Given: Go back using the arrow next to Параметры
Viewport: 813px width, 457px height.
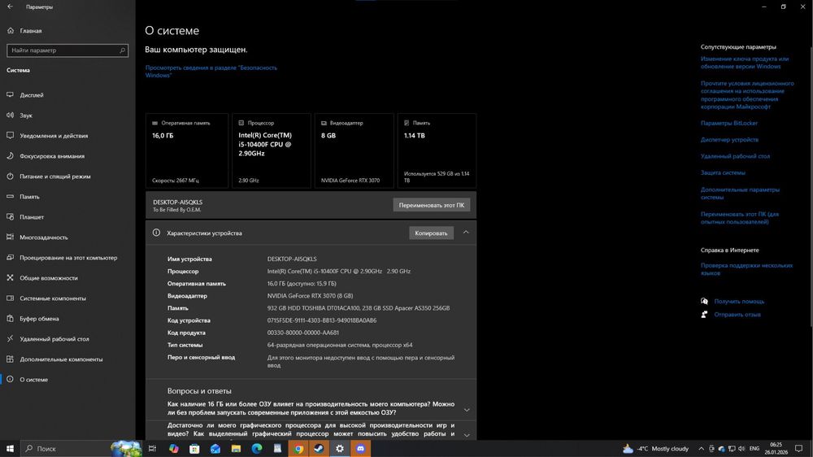Looking at the screenshot, I should [x=10, y=7].
